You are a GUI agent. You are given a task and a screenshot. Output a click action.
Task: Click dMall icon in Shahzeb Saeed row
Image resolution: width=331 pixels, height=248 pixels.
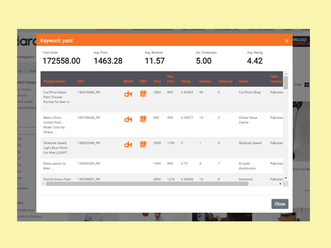point(128,145)
